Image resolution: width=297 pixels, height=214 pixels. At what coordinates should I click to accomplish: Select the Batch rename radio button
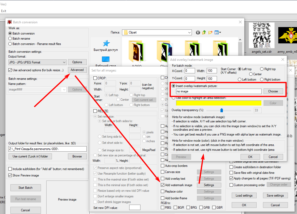click(x=10, y=39)
